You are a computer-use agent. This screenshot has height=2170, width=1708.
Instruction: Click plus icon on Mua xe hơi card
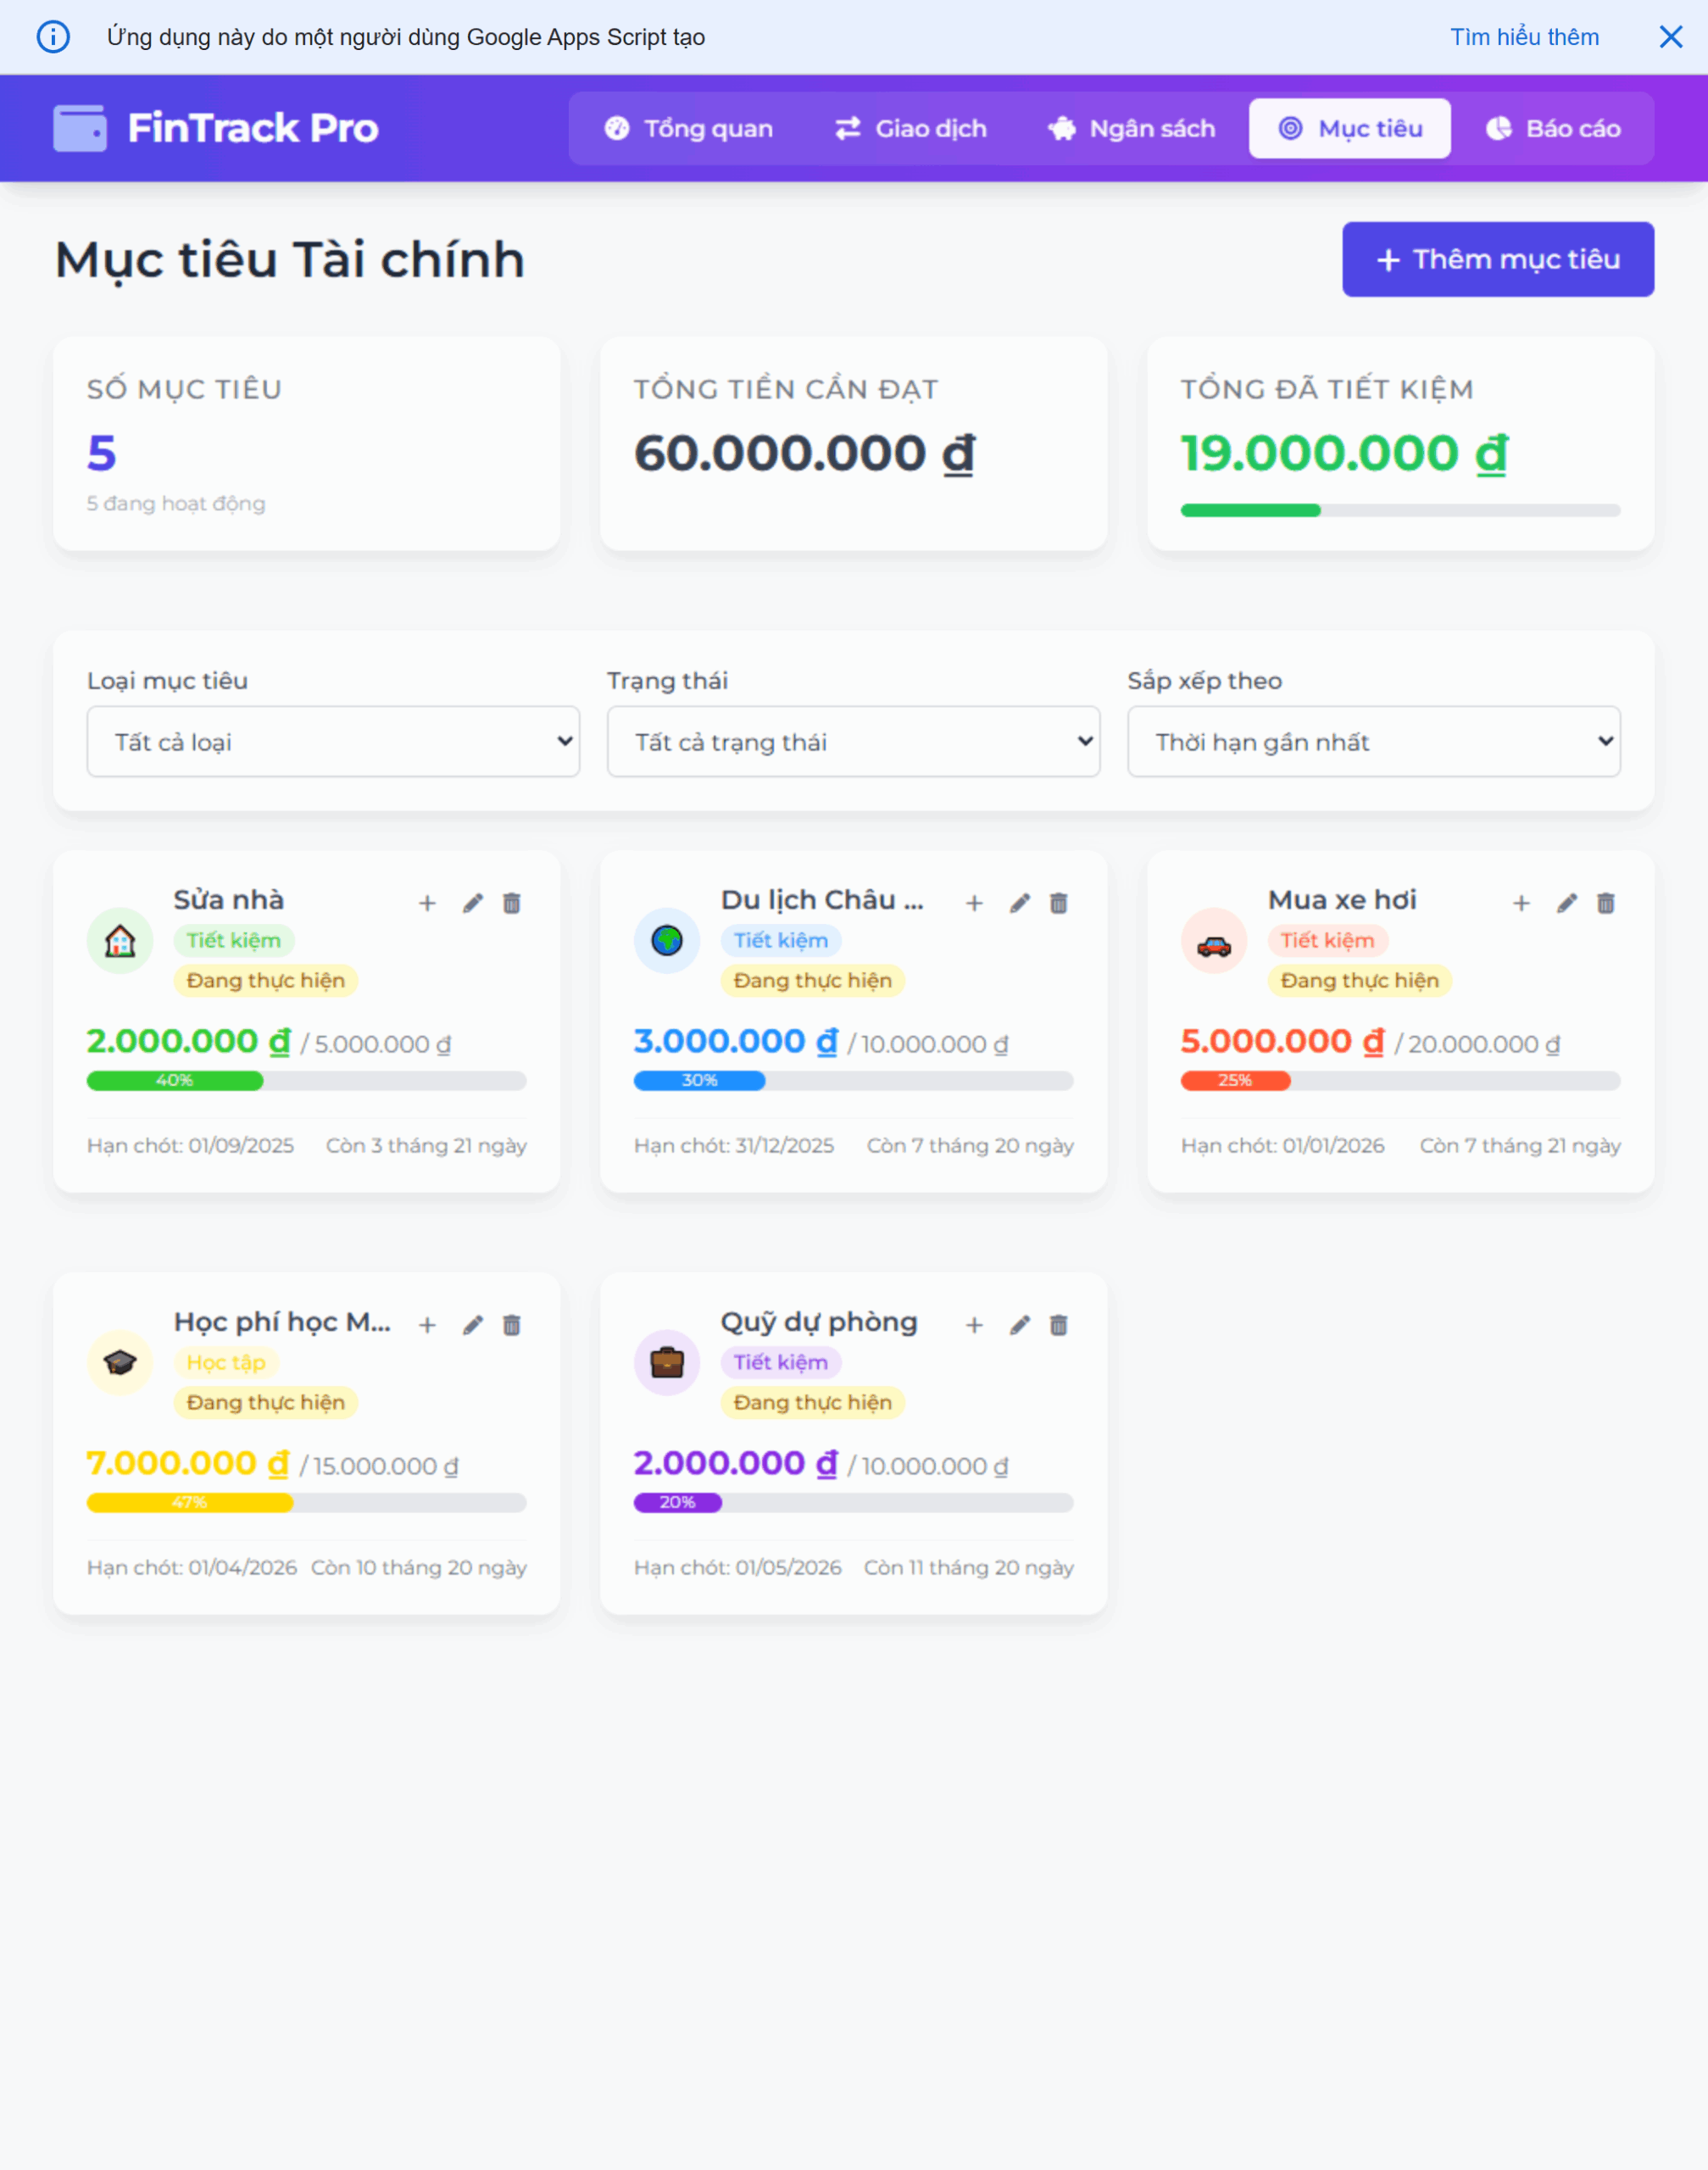pos(1521,904)
